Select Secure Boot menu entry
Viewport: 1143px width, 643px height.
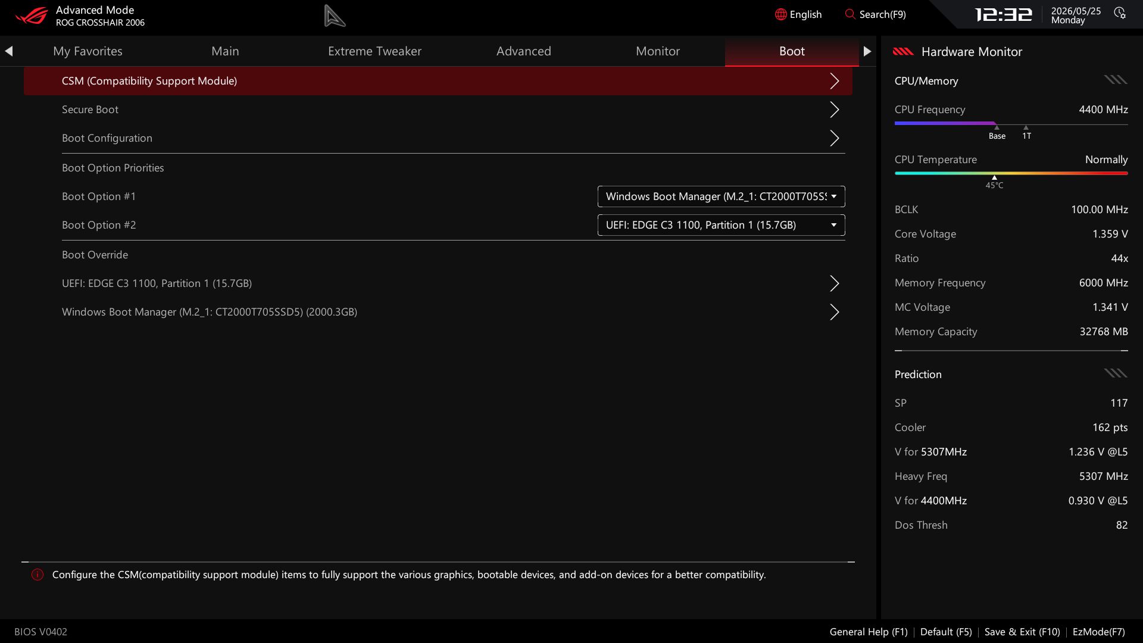[438, 110]
